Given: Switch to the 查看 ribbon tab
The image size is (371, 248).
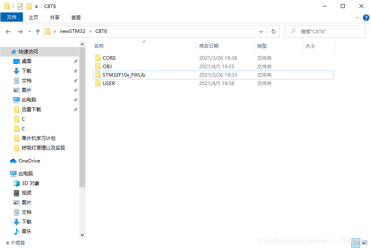Looking at the screenshot, I should tap(76, 18).
